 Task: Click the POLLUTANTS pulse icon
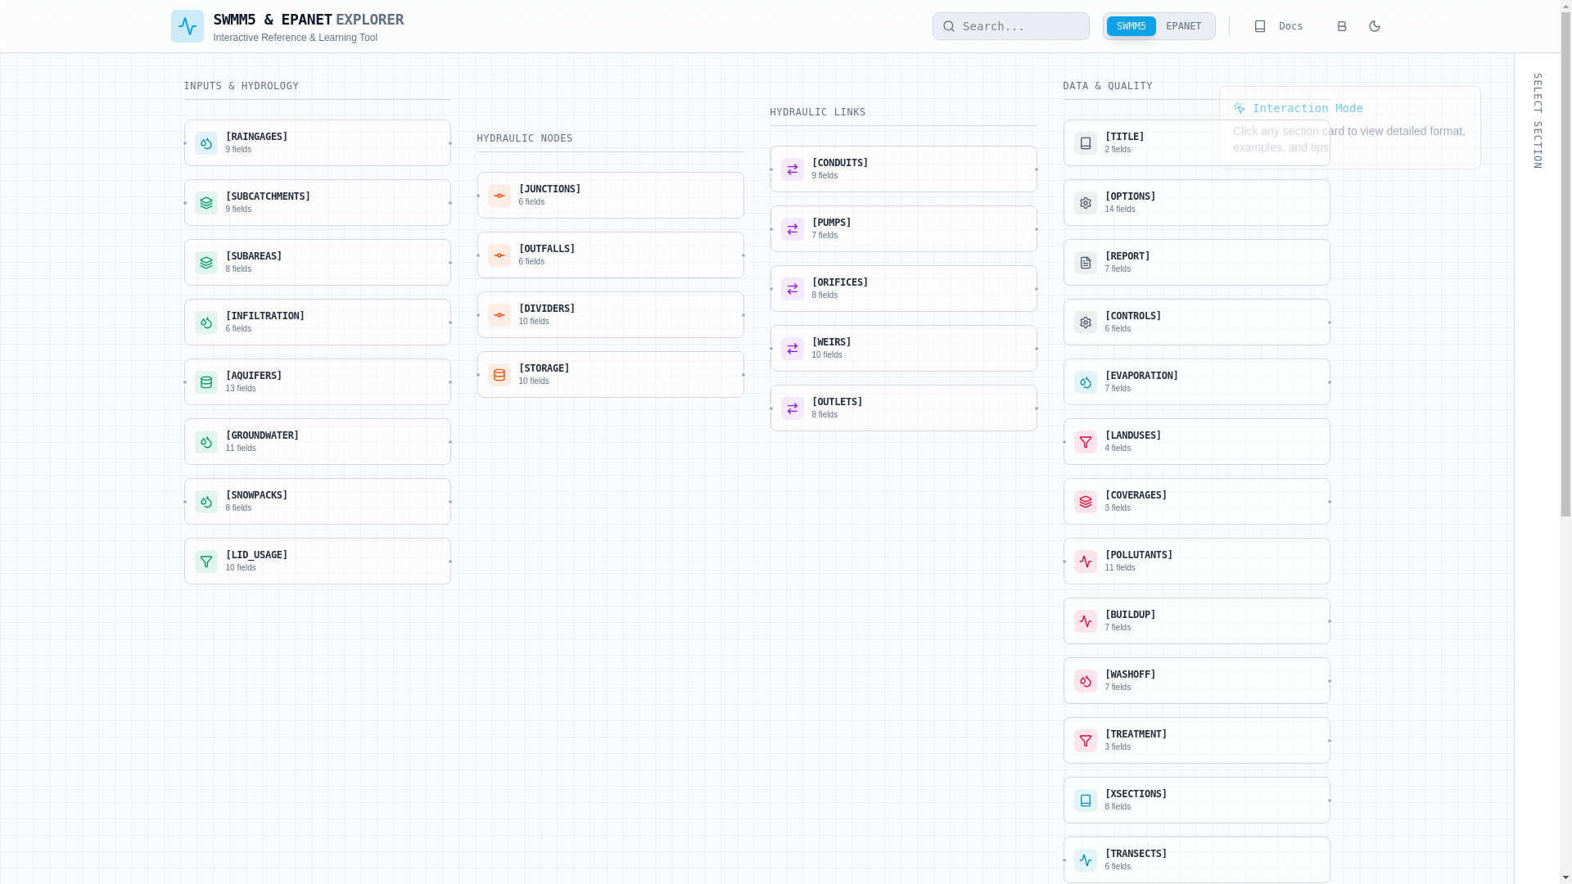pos(1086,562)
